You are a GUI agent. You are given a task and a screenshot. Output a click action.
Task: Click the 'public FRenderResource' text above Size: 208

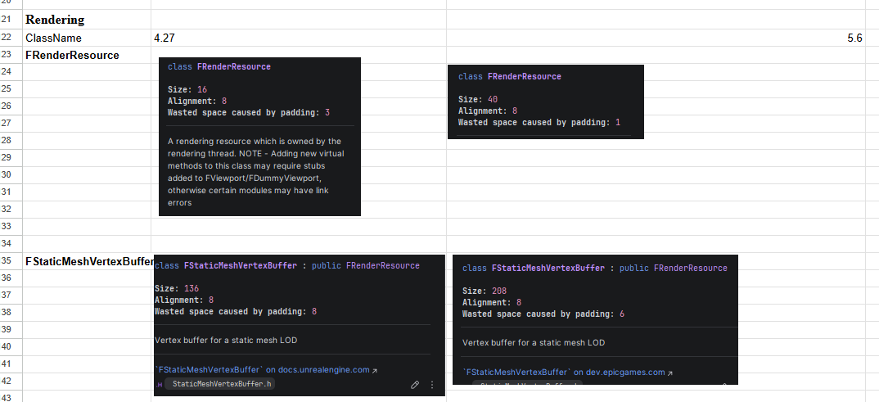coord(674,268)
